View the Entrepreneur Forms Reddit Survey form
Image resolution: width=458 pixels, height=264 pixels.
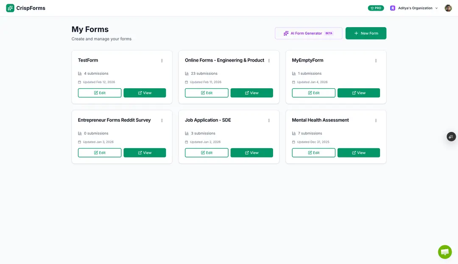click(x=145, y=153)
